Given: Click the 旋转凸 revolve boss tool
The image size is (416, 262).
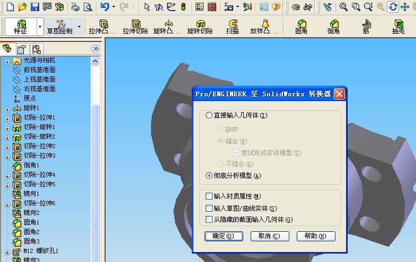Looking at the screenshot, I should 167,27.
